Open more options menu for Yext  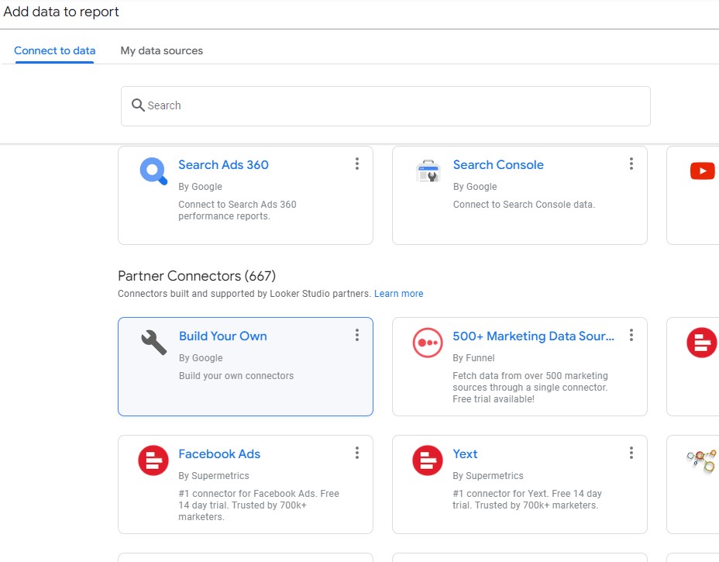(631, 453)
